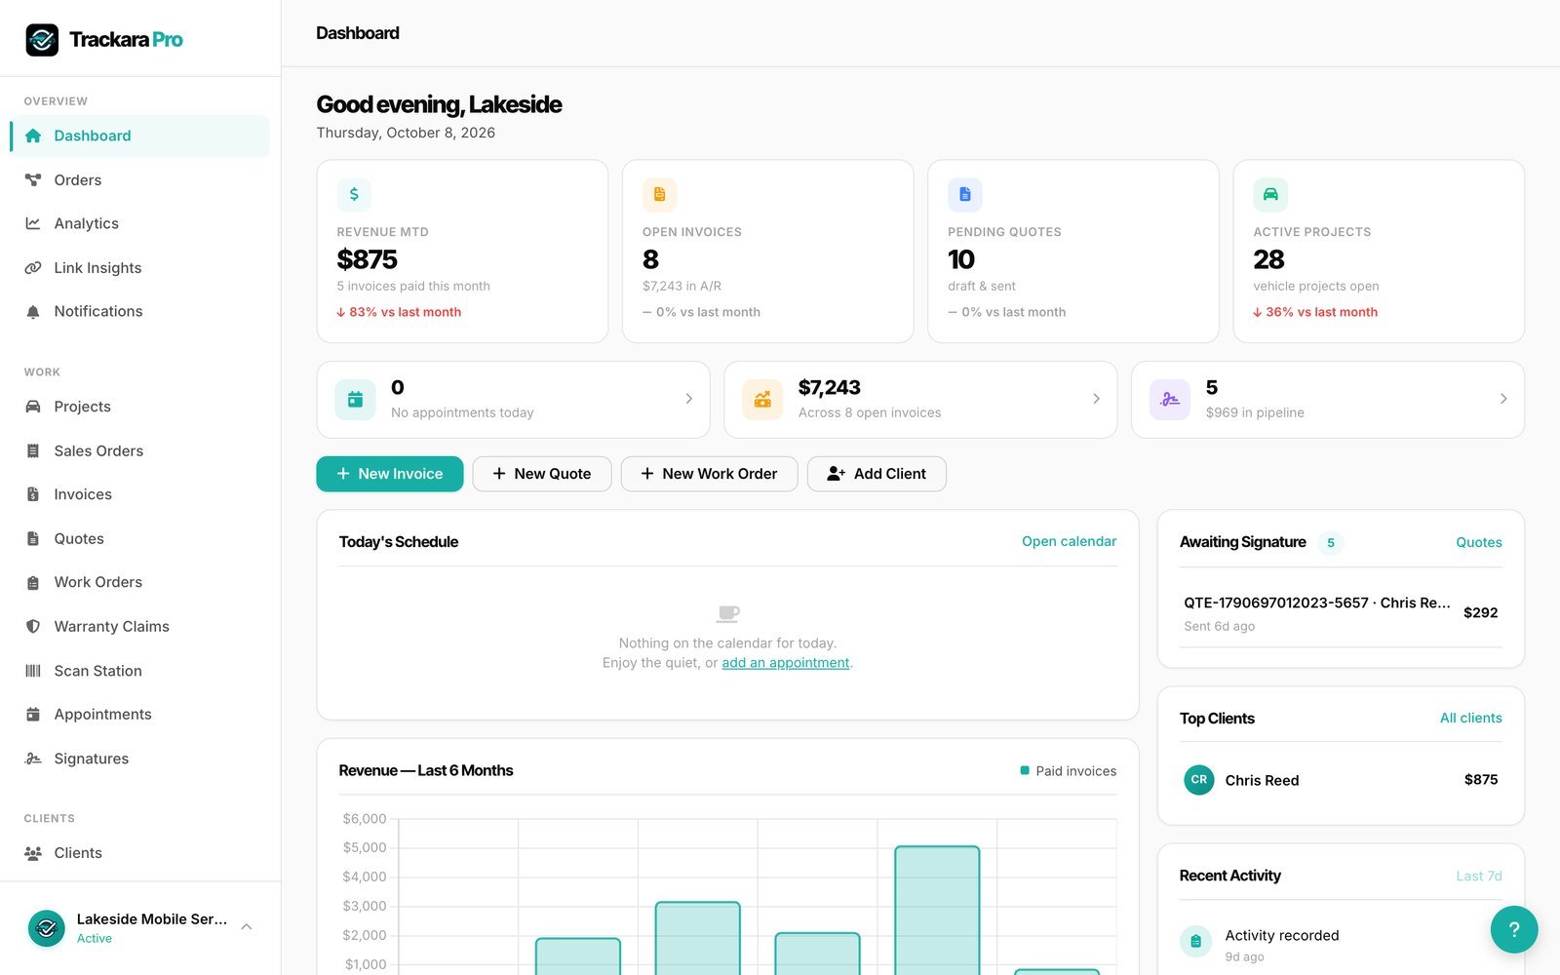Viewport: 1560px width, 975px height.
Task: Open Orders in the sidebar
Action: 140,179
